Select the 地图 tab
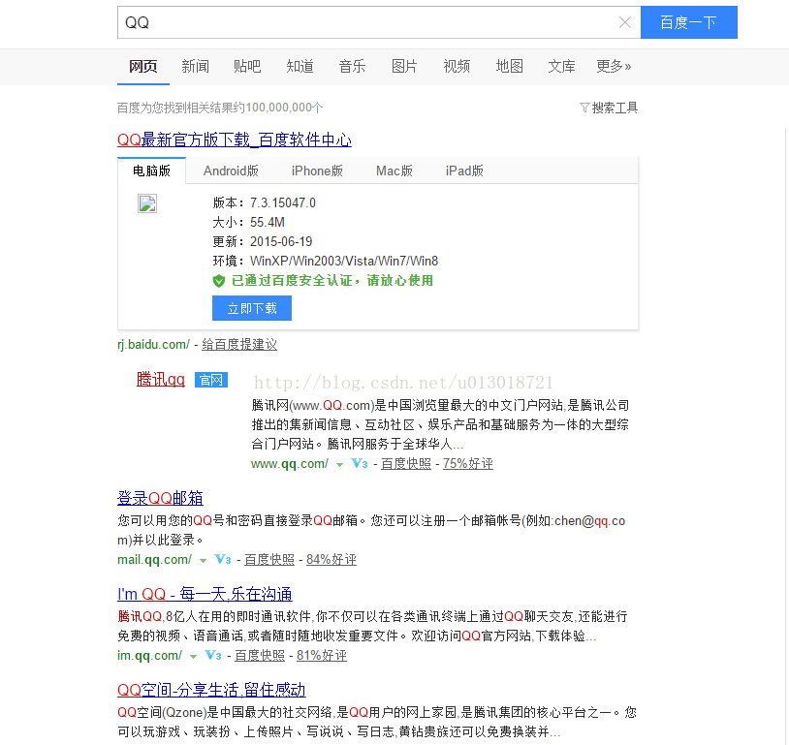The image size is (789, 745). coord(509,67)
